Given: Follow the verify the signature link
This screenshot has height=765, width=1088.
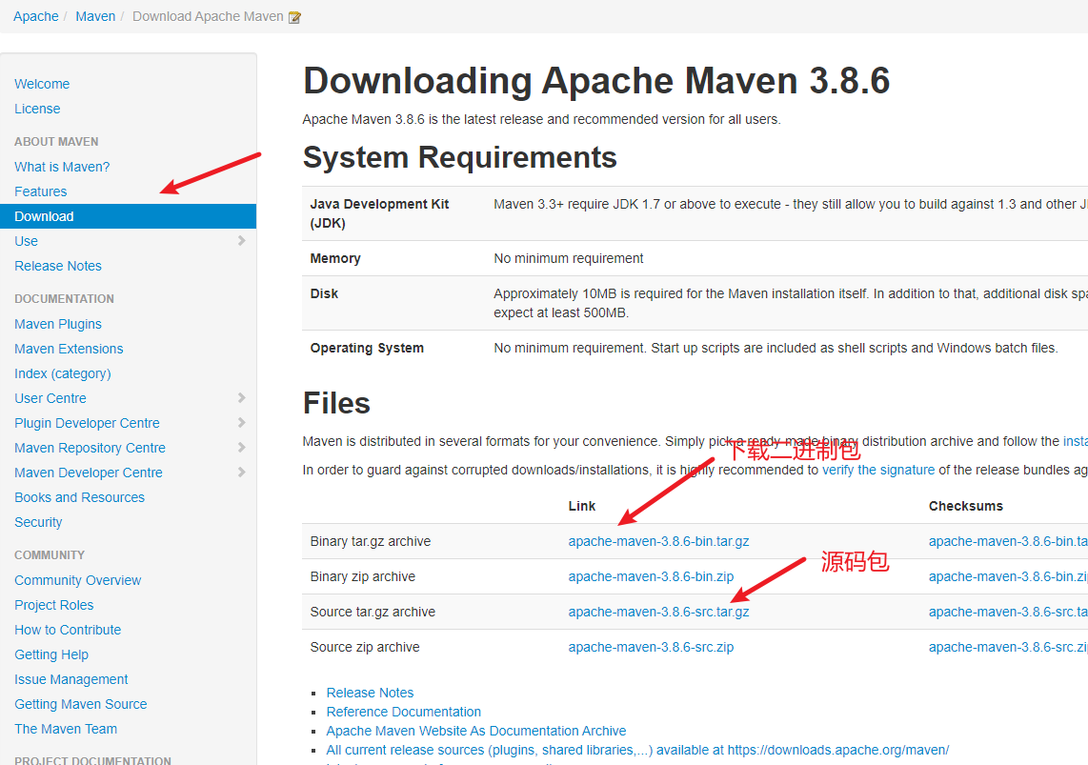Looking at the screenshot, I should tap(878, 471).
